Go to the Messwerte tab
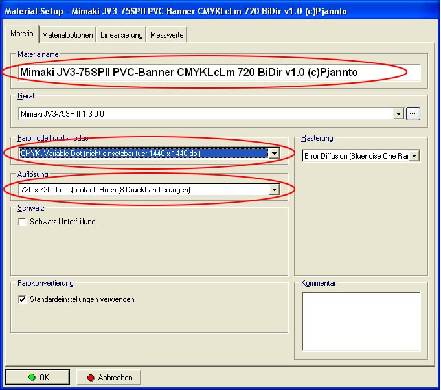Screen dimensions: 441x390 pos(167,35)
